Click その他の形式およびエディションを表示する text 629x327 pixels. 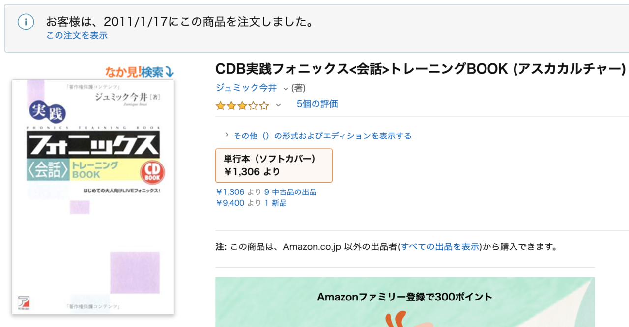[x=322, y=136]
